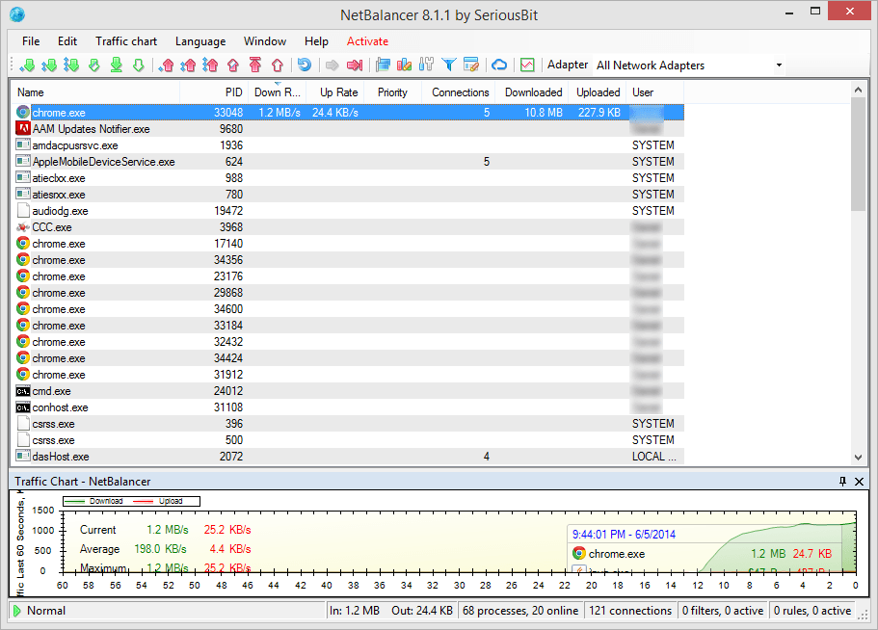Sort the list by PID column header
The height and width of the screenshot is (630, 878).
click(x=214, y=92)
